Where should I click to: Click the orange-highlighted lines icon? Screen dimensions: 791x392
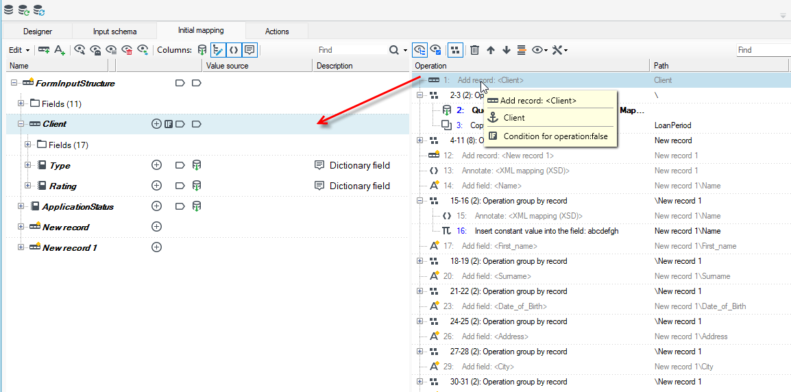coord(522,50)
